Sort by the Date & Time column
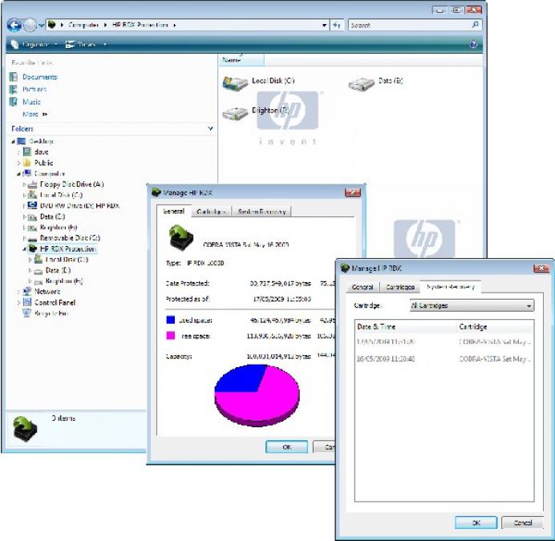 click(x=406, y=326)
